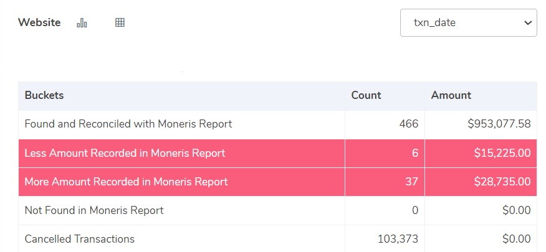The image size is (546, 252).
Task: Click the Count column header
Action: click(x=366, y=95)
